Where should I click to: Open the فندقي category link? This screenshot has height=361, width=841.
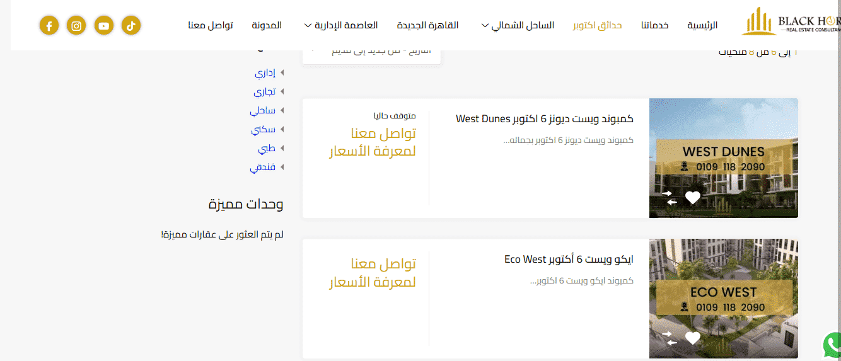(x=262, y=168)
